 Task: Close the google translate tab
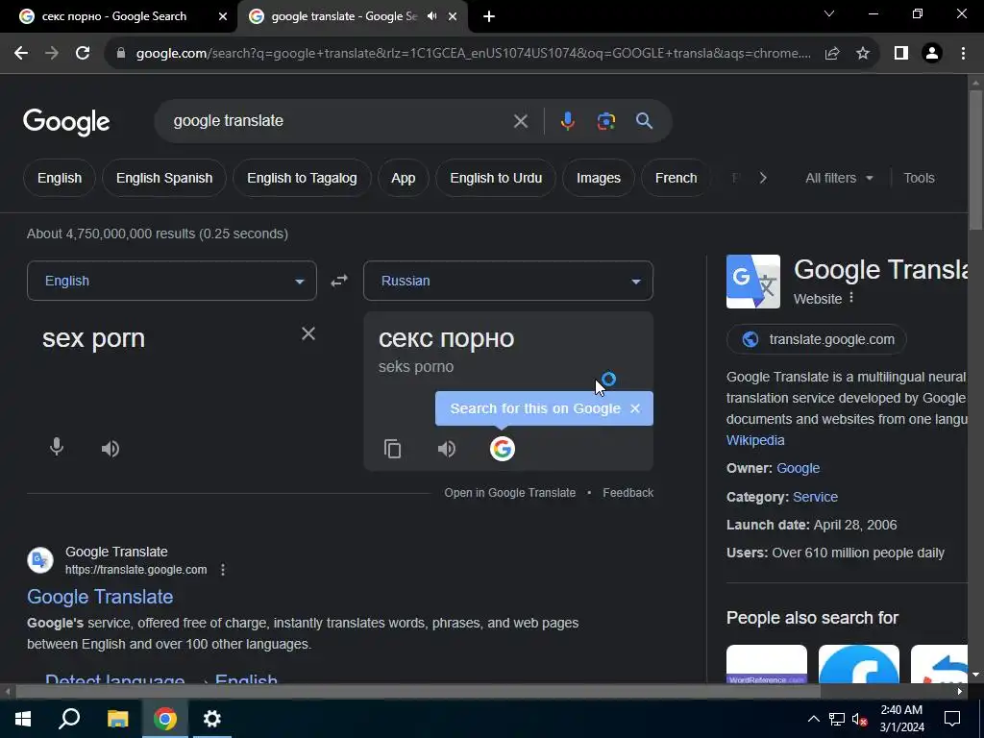(453, 16)
